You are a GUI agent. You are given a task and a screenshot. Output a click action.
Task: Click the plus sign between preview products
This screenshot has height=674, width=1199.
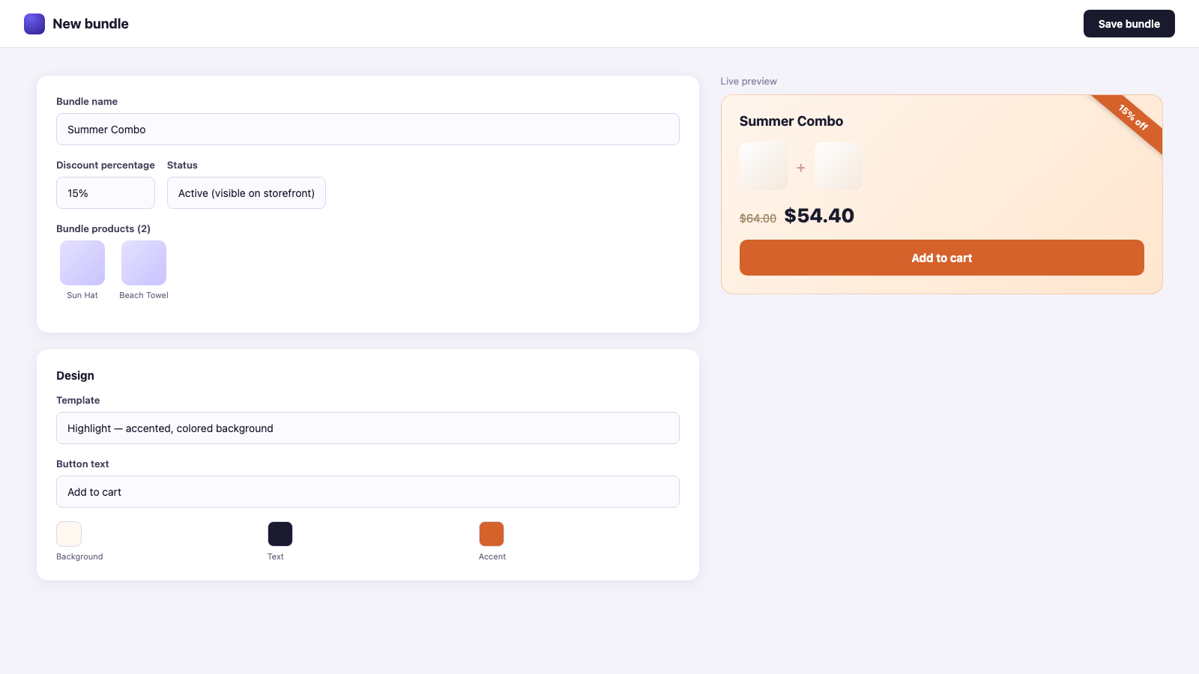click(x=800, y=168)
